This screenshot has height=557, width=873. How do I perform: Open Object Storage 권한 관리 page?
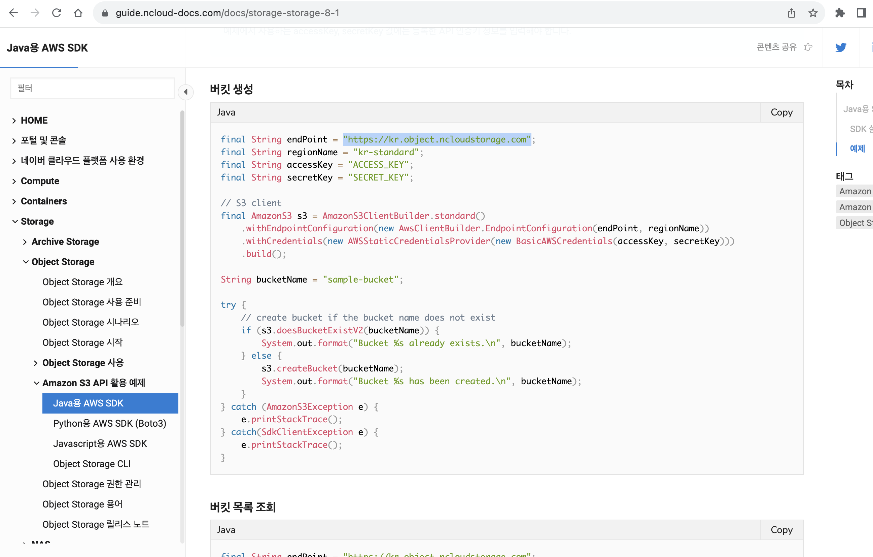(92, 484)
